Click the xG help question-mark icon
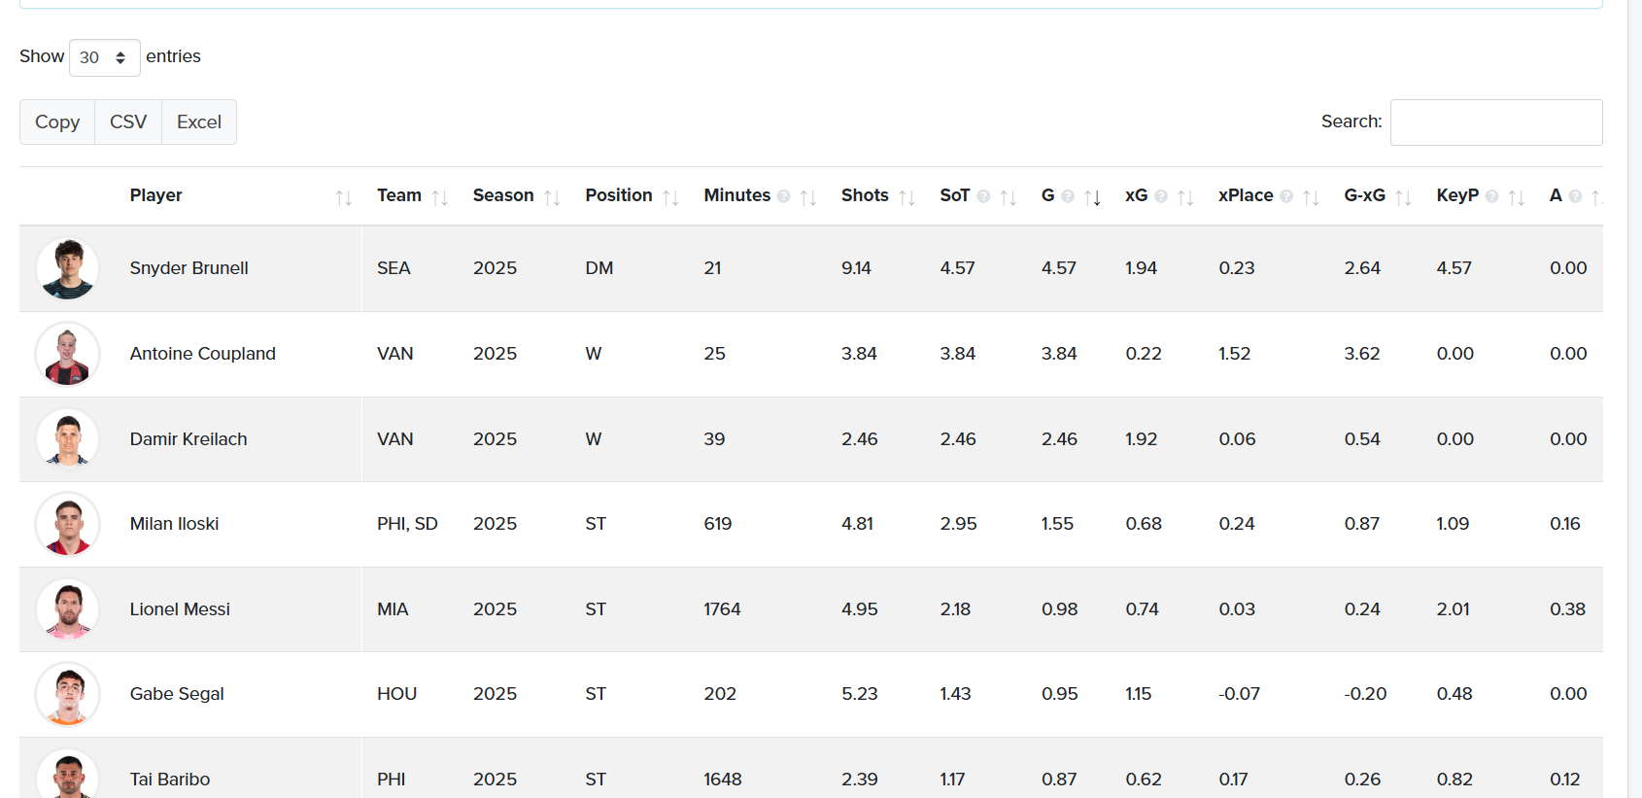The image size is (1642, 798). pos(1161,196)
